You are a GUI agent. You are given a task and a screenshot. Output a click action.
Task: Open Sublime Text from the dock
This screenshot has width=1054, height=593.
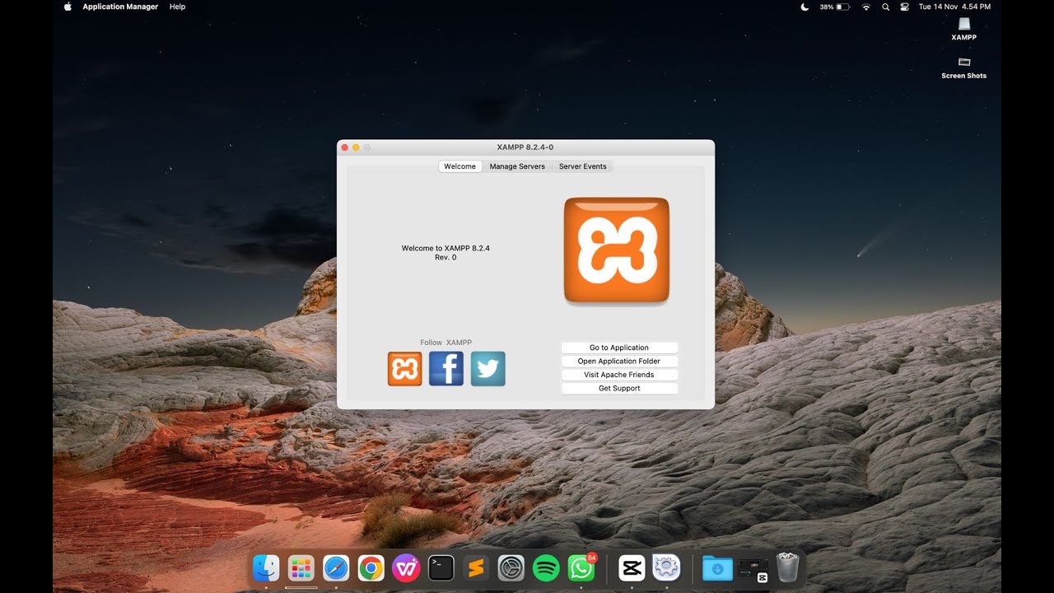476,567
